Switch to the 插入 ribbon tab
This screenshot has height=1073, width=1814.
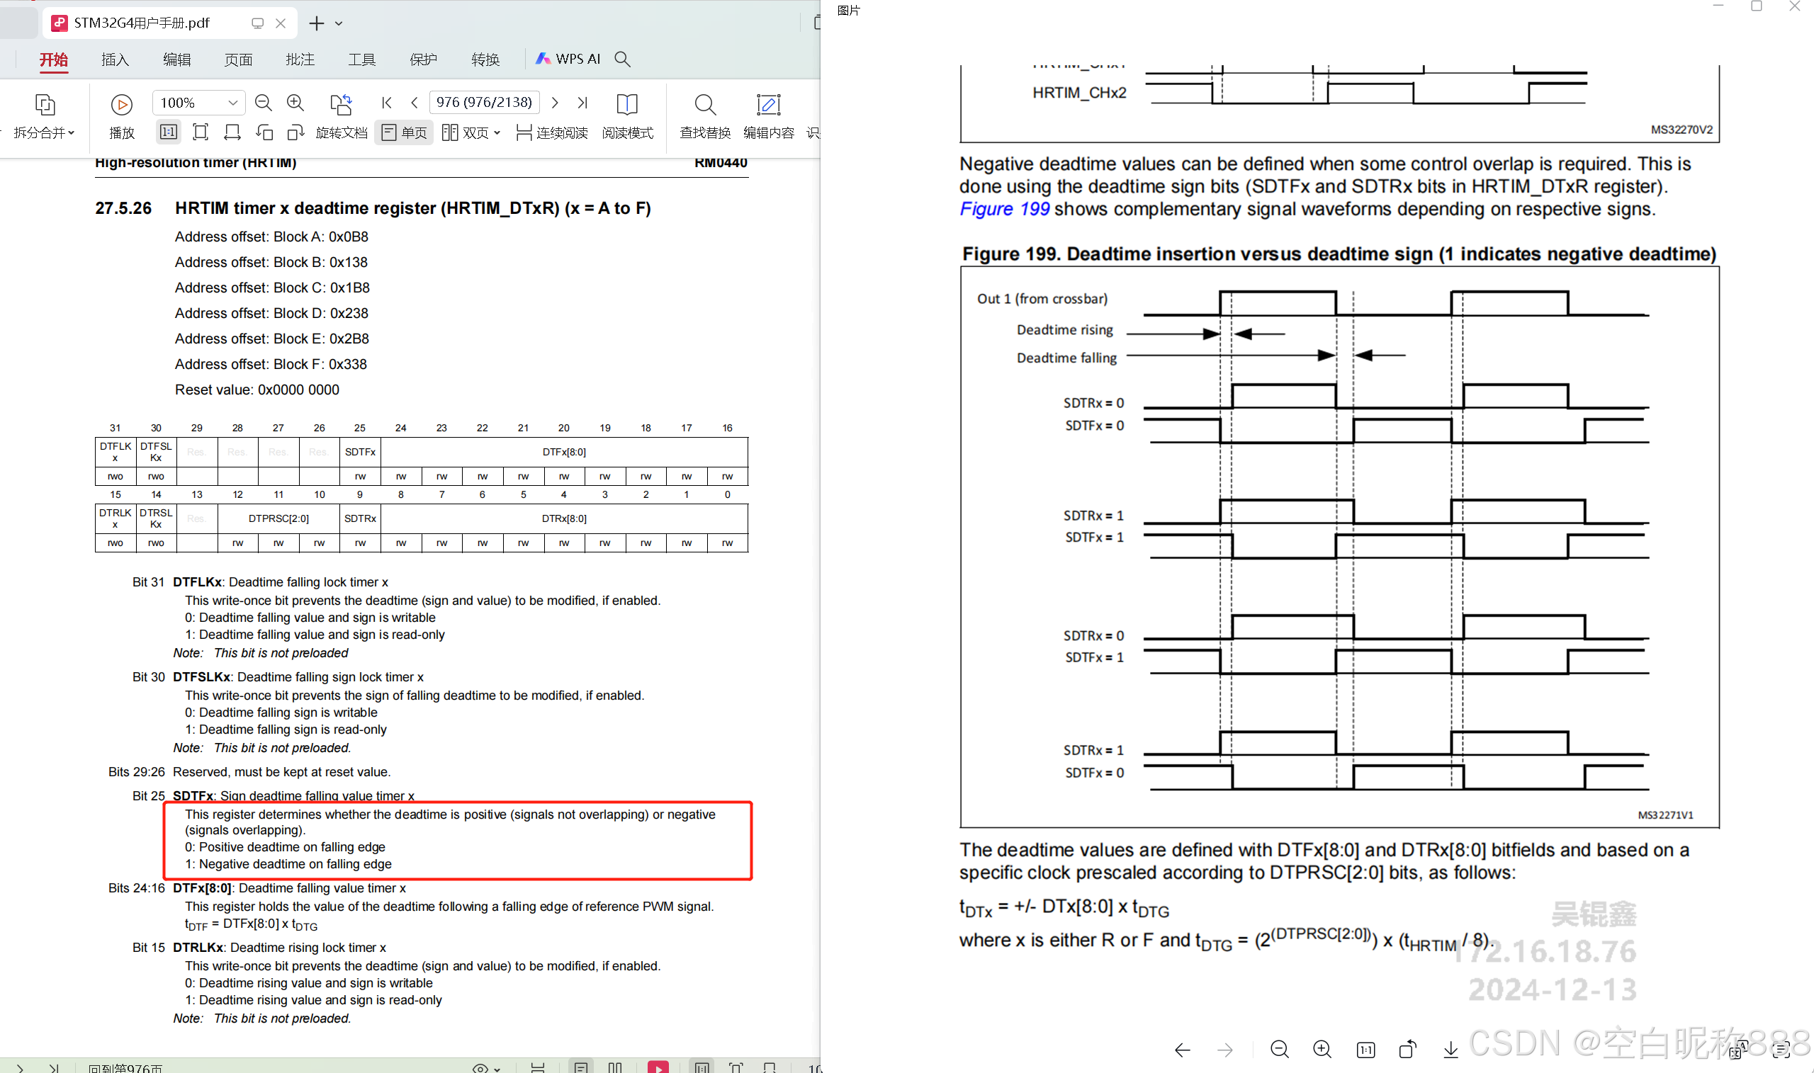(x=114, y=59)
